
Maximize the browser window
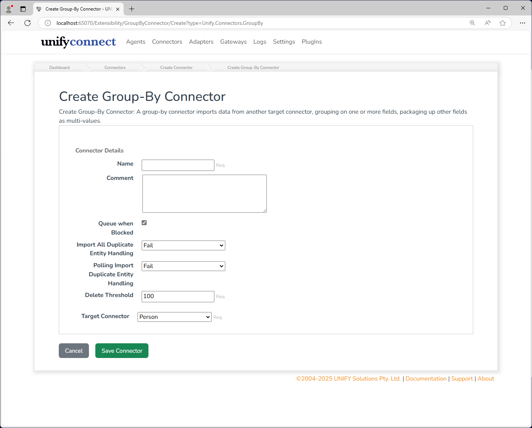click(x=506, y=8)
